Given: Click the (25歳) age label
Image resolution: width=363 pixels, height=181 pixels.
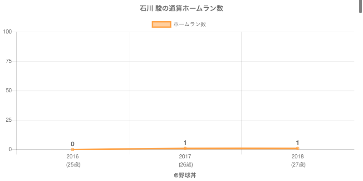Looking at the screenshot, I should pyautogui.click(x=73, y=165).
